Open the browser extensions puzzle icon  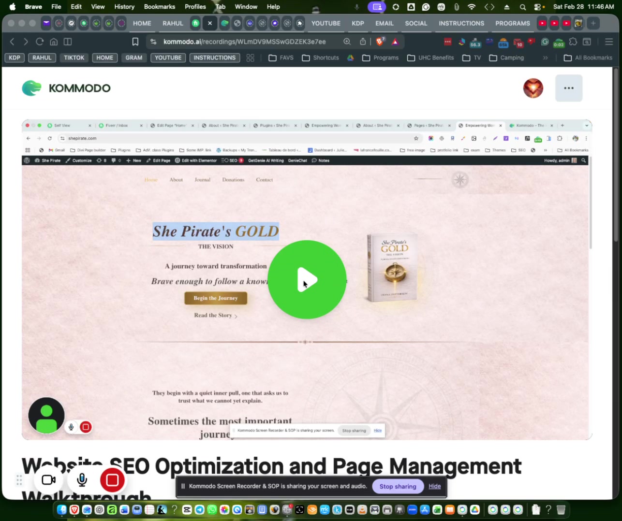click(x=573, y=42)
